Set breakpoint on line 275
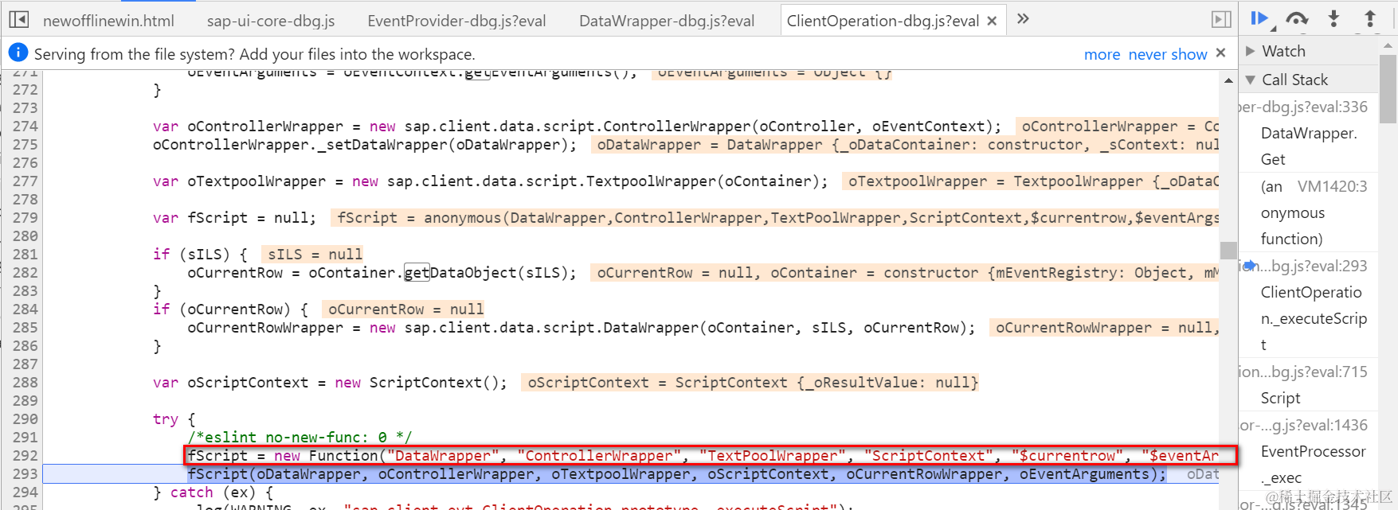Viewport: 1398px width, 510px height. (25, 144)
